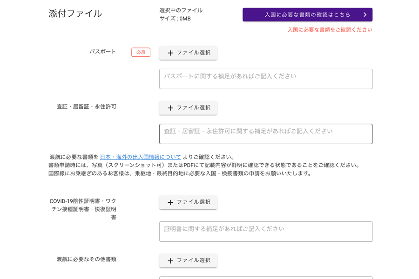Click the パスポート field label
The height and width of the screenshot is (279, 419).
tap(102, 52)
